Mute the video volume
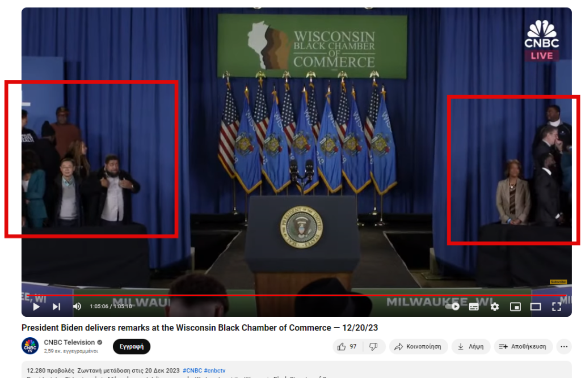Image resolution: width=581 pixels, height=378 pixels. pos(77,307)
